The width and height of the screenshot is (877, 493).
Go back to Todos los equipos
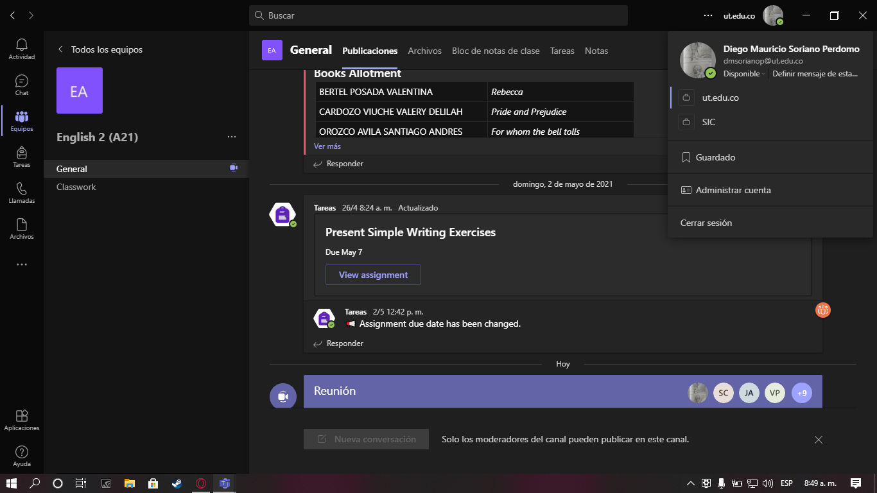[x=100, y=49]
